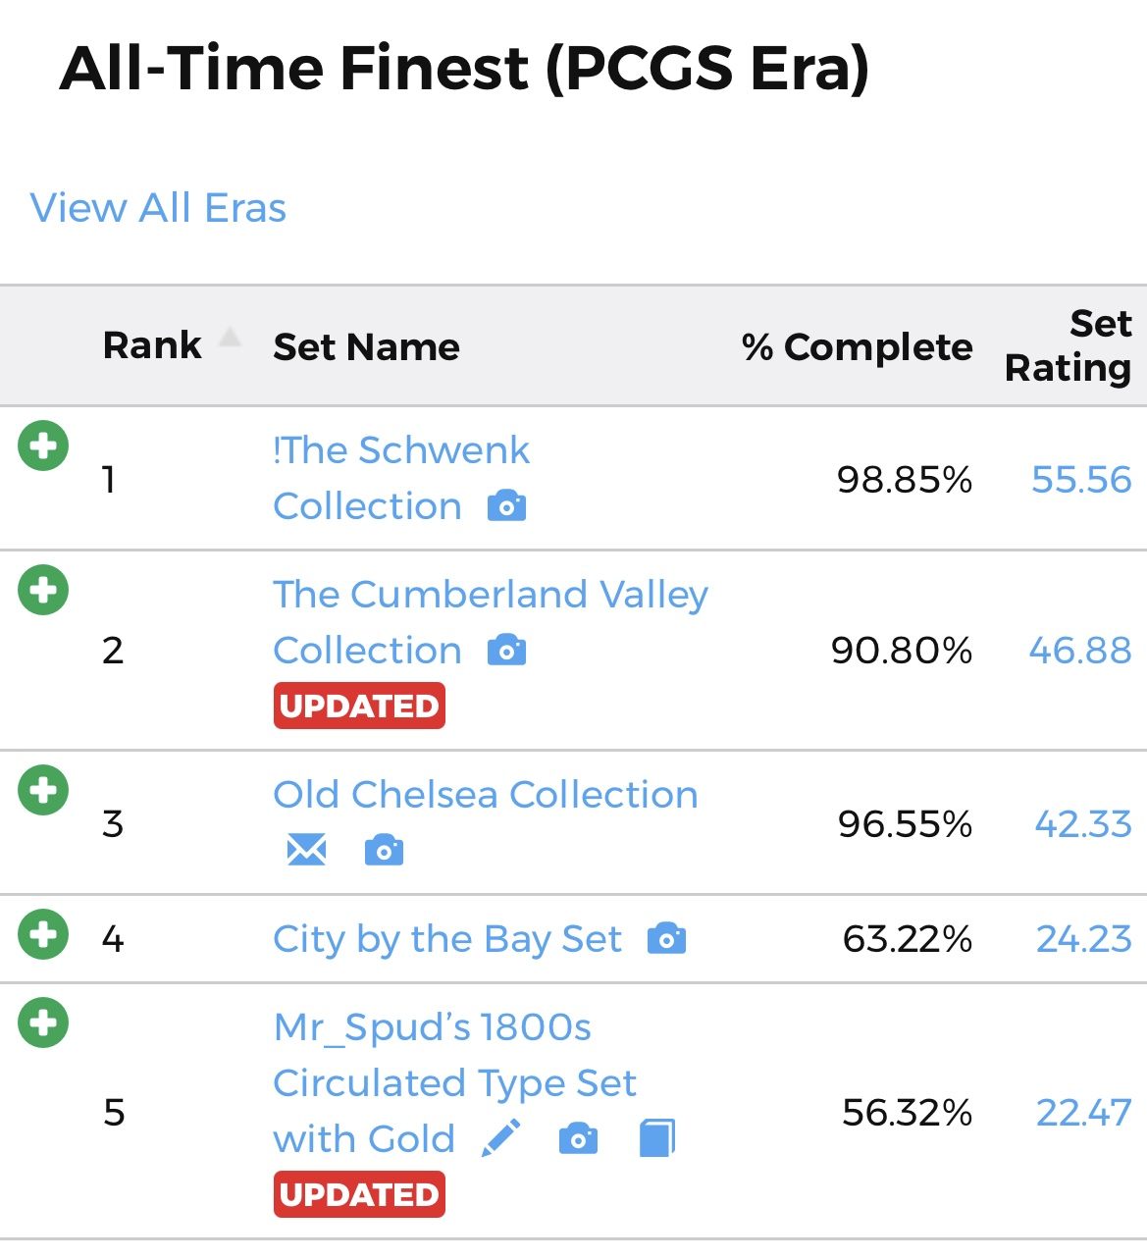This screenshot has height=1259, width=1147.
Task: Expand rank 3 row with green plus
Action: pos(43,790)
